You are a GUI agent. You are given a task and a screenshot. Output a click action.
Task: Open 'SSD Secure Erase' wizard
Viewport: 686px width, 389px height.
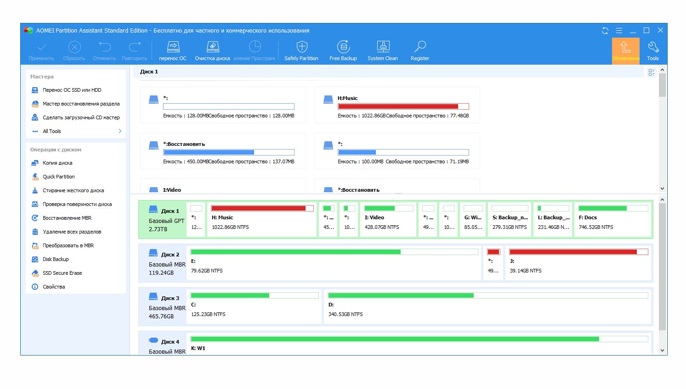pyautogui.click(x=62, y=273)
